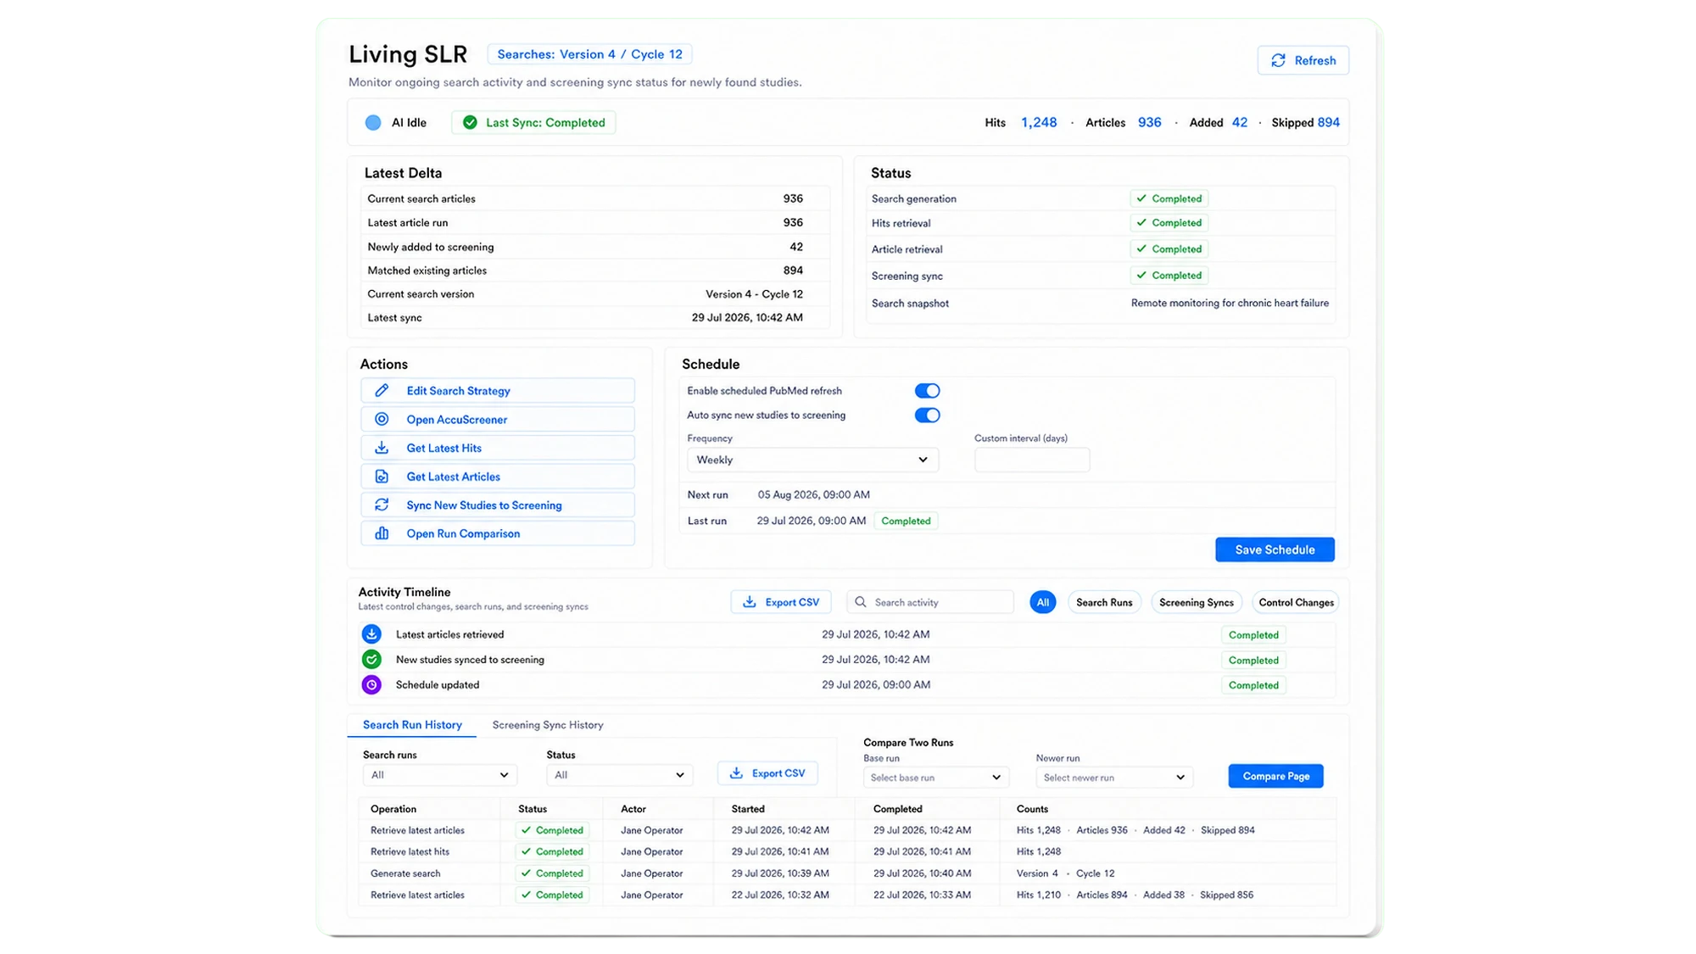Click the Next run 05 Aug 2026 value
This screenshot has width=1696, height=954.
coord(813,494)
